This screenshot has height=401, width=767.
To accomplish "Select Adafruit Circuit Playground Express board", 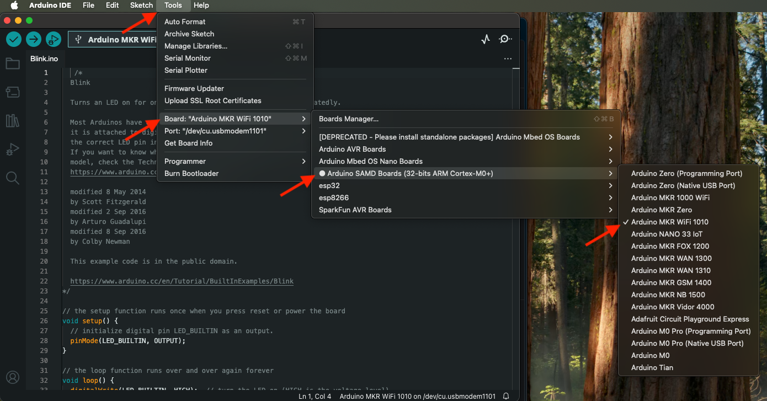I will 689,319.
